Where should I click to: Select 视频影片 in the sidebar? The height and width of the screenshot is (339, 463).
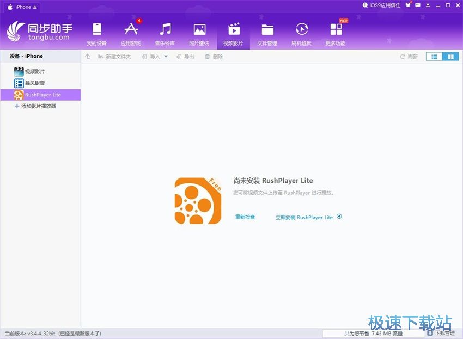tap(40, 71)
